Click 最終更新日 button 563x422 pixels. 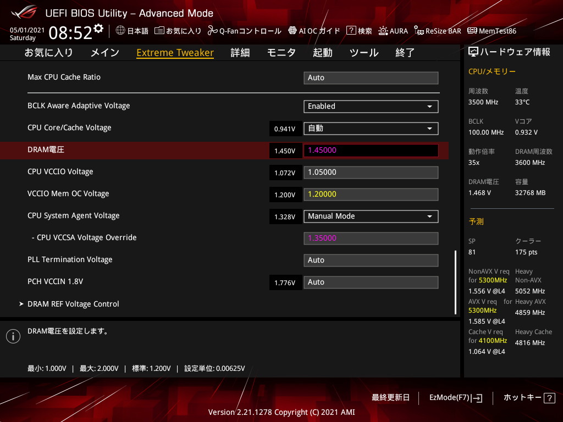[391, 398]
